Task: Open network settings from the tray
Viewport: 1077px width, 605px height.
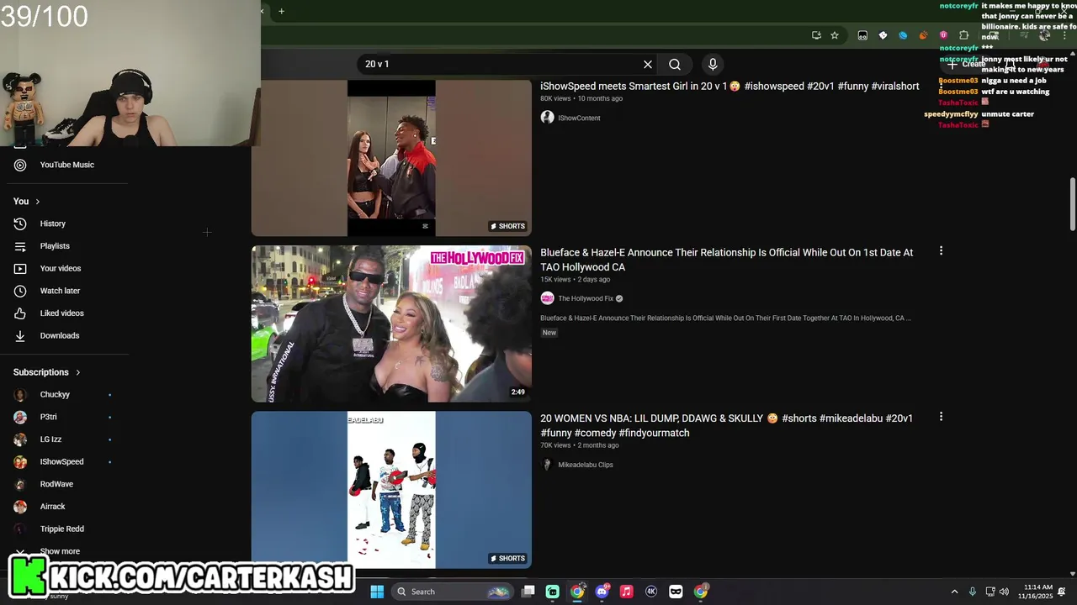Action: pos(989,592)
